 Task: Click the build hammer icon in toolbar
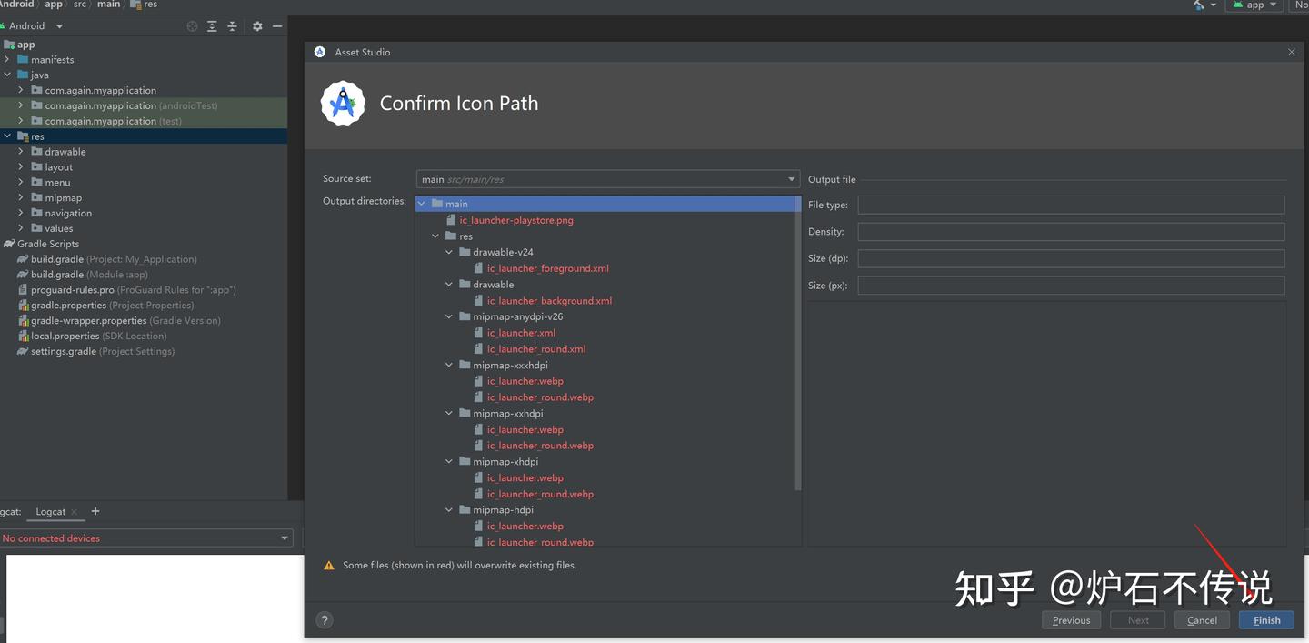1199,5
